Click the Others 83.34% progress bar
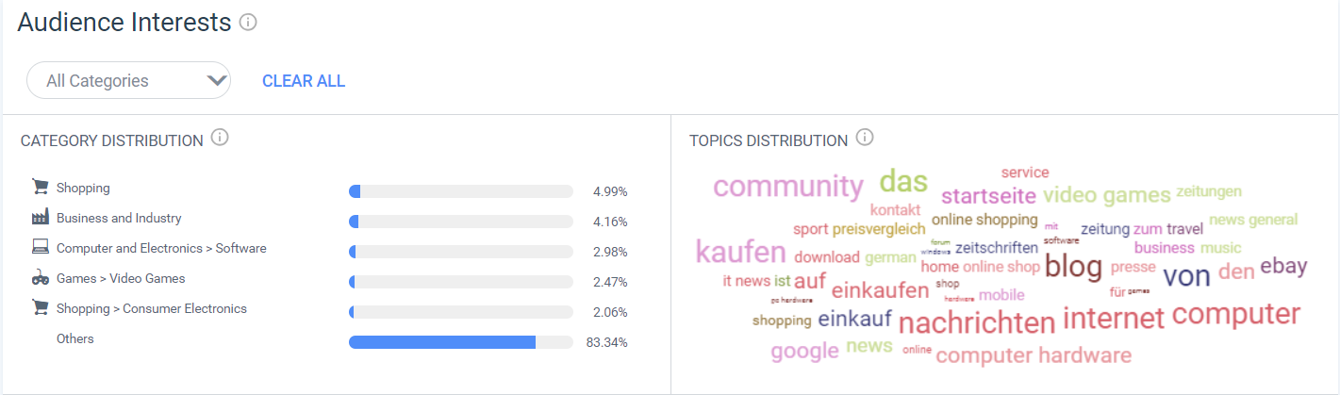 [461, 342]
